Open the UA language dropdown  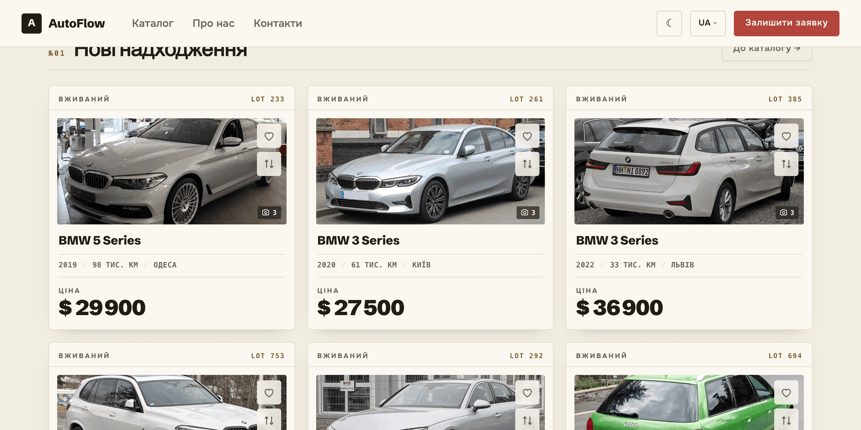708,24
